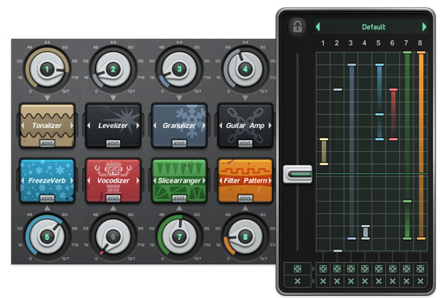Image resolution: width=447 pixels, height=298 pixels.
Task: Open the Filter Pattern effect name menu
Action: tap(245, 180)
